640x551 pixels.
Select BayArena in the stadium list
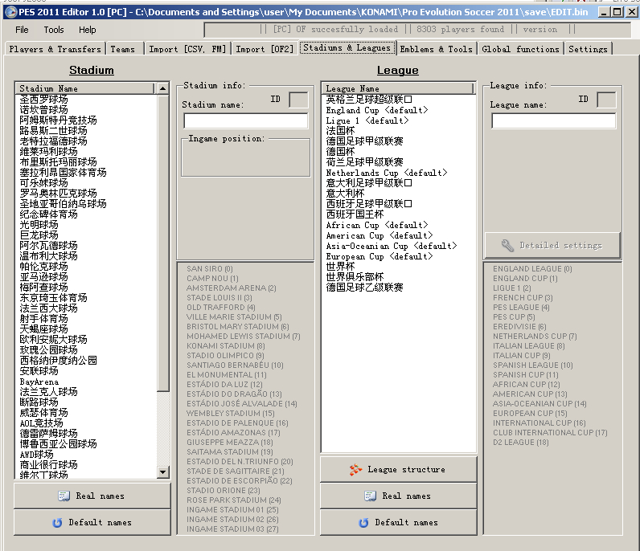pos(39,382)
